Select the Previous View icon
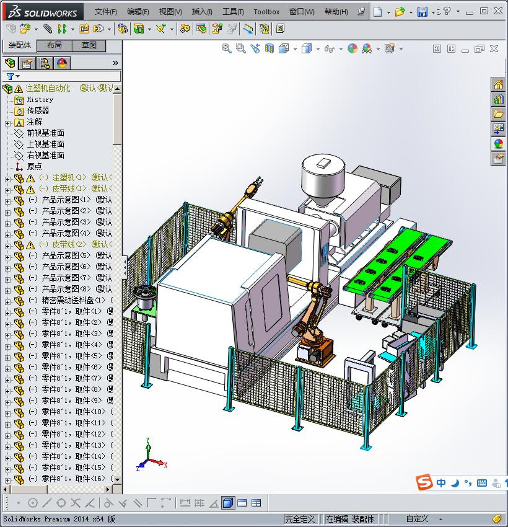This screenshot has width=508, height=527. (255, 48)
